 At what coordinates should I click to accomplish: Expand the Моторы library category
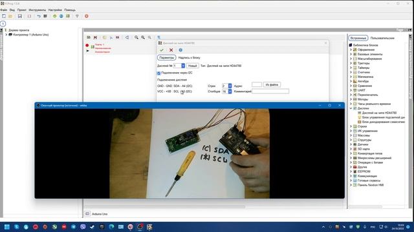click(x=351, y=99)
